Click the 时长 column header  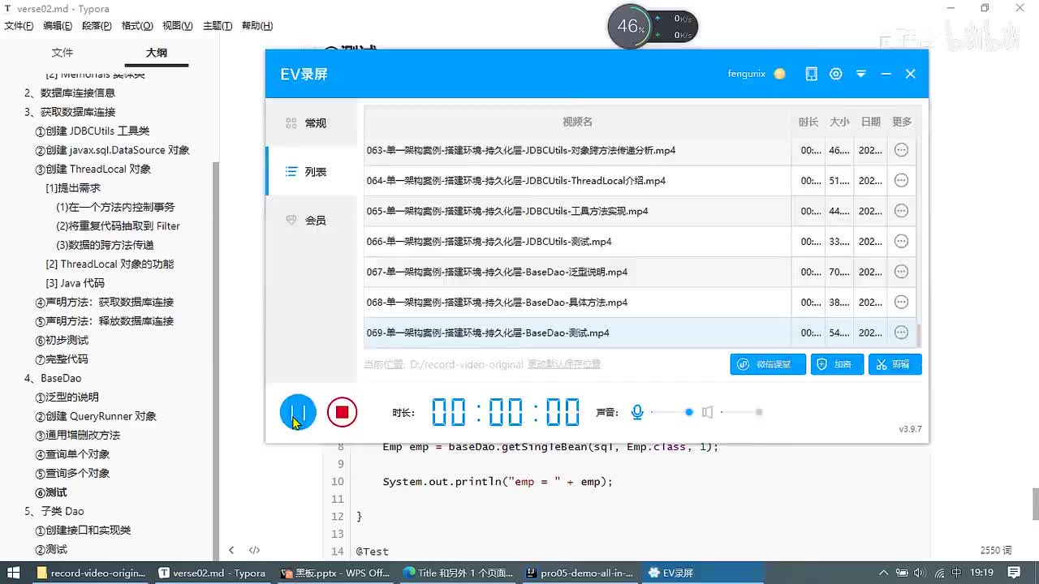click(808, 122)
